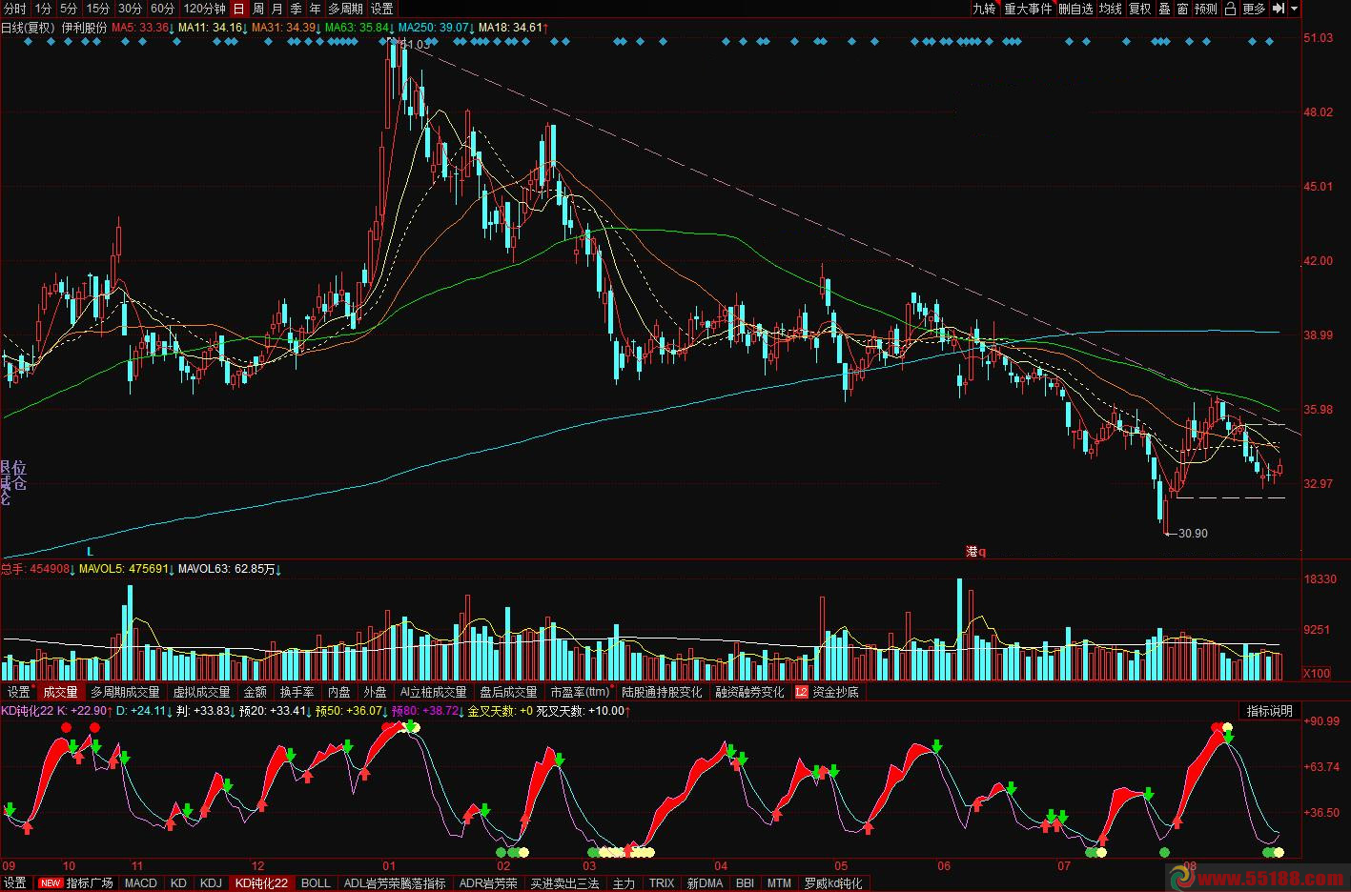Click the lock icon in top toolbar

pos(1230,9)
